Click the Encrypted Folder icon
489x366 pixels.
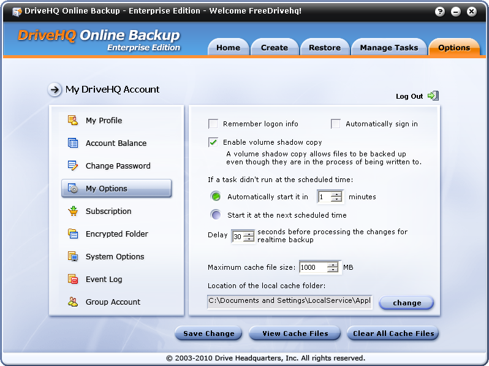pyautogui.click(x=73, y=234)
